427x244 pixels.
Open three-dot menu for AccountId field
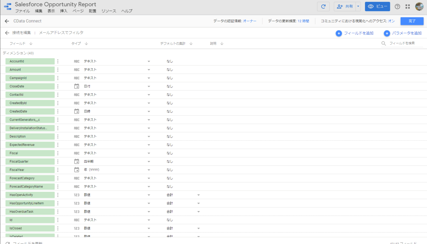(58, 61)
